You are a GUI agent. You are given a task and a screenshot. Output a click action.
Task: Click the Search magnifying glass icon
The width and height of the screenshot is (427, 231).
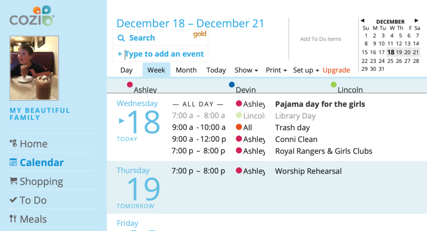click(121, 38)
